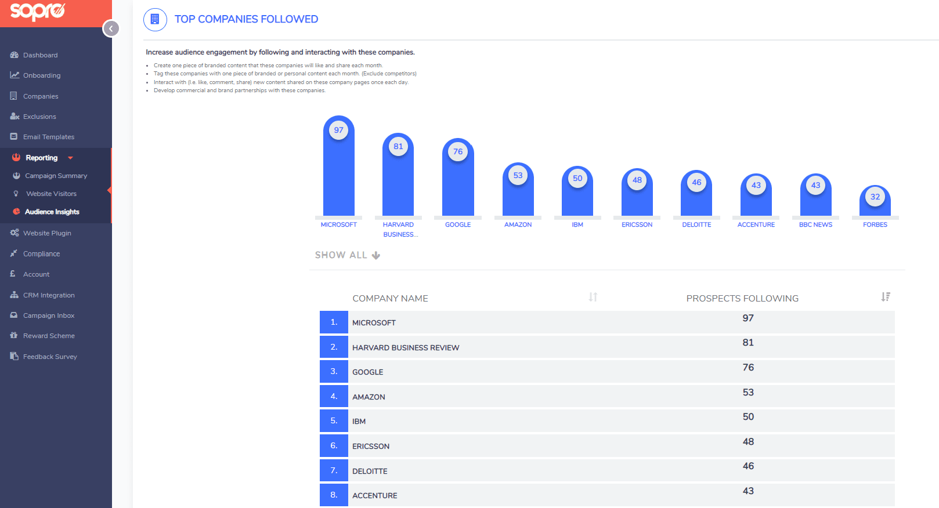This screenshot has width=939, height=508.
Task: Click the BBC NEWS chart label
Action: 815,224
